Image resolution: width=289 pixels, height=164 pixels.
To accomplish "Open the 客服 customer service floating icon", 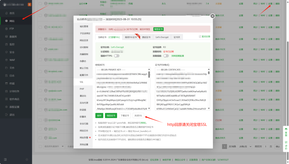I will (x=286, y=132).
